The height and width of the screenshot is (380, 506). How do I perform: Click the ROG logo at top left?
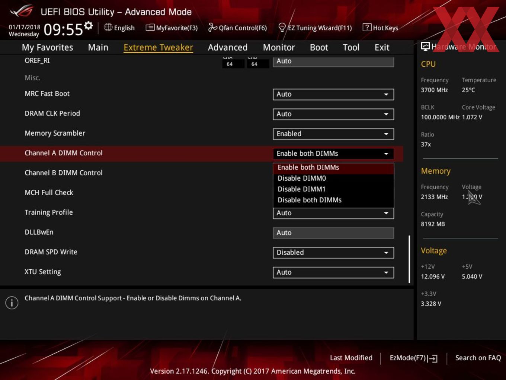click(21, 11)
